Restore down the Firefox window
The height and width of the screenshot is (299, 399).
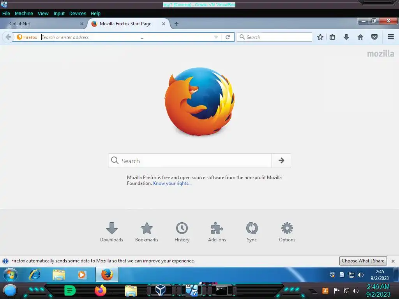[374, 21]
